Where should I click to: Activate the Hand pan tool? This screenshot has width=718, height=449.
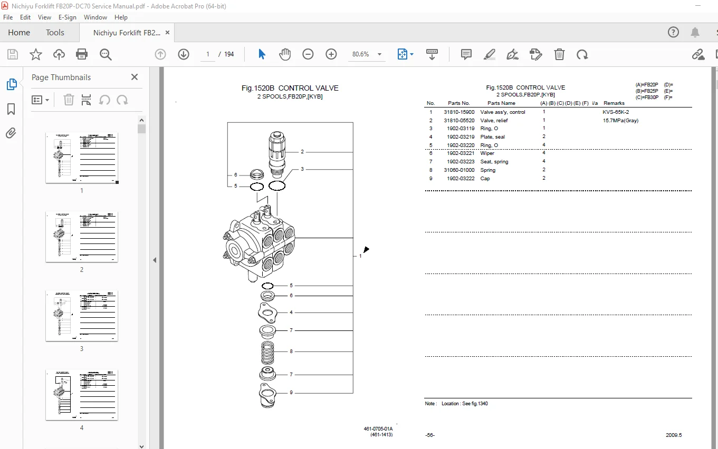tap(285, 54)
